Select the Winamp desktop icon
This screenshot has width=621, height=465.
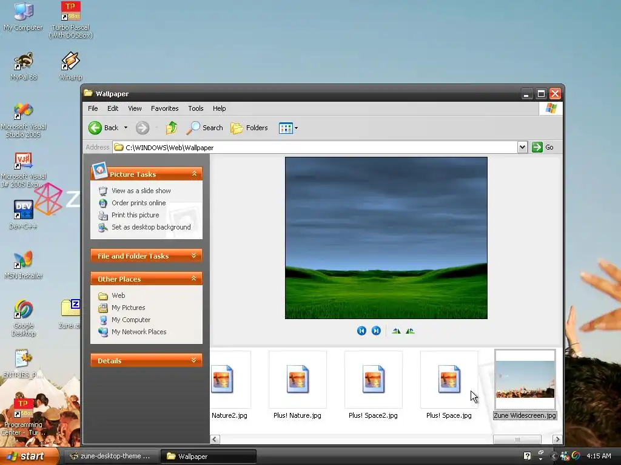(70, 67)
